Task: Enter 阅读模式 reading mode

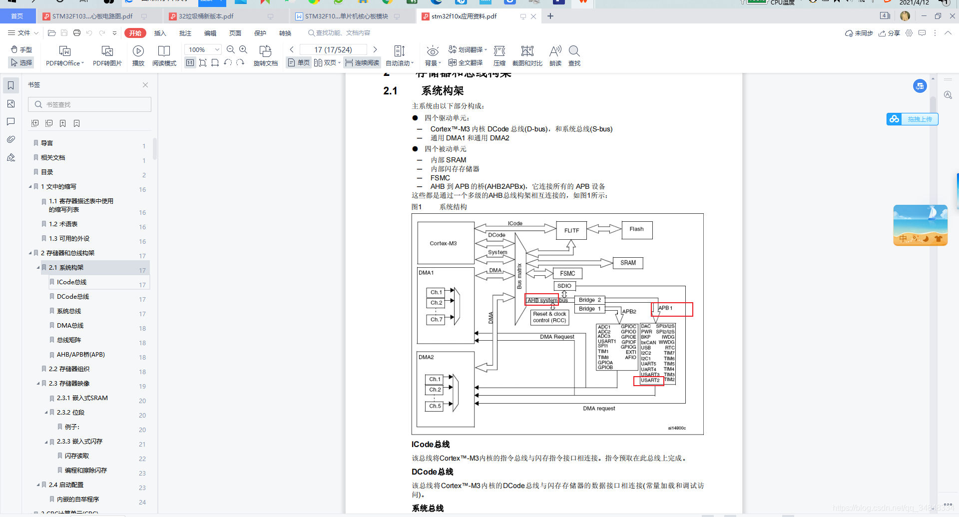Action: 164,56
